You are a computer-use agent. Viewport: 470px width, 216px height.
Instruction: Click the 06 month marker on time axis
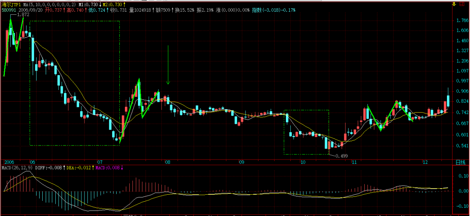(33, 162)
